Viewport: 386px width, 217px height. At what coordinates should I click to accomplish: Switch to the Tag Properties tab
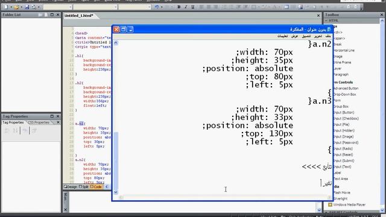pos(13,122)
